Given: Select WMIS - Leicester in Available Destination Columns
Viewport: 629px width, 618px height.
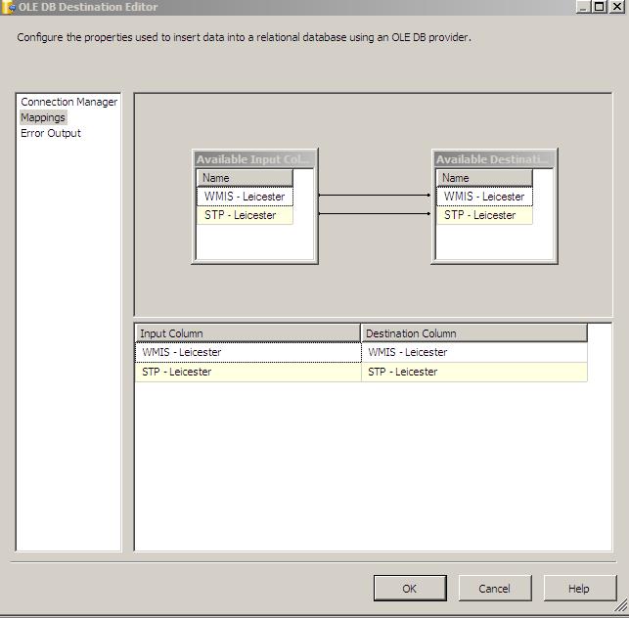Looking at the screenshot, I should 484,197.
